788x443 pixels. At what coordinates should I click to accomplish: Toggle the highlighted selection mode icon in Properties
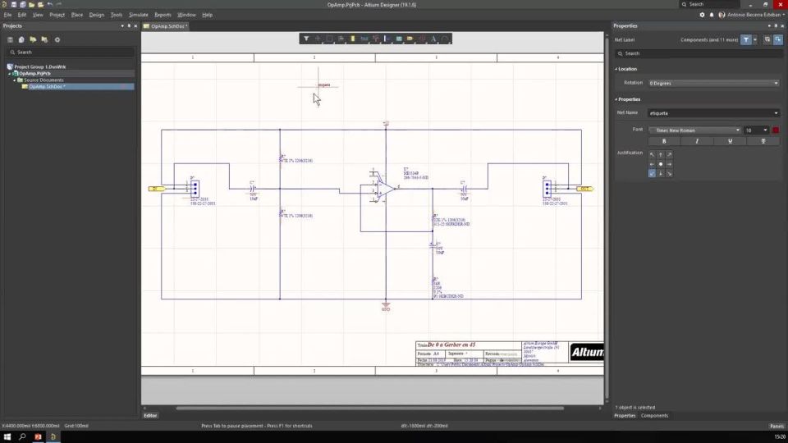click(x=778, y=39)
